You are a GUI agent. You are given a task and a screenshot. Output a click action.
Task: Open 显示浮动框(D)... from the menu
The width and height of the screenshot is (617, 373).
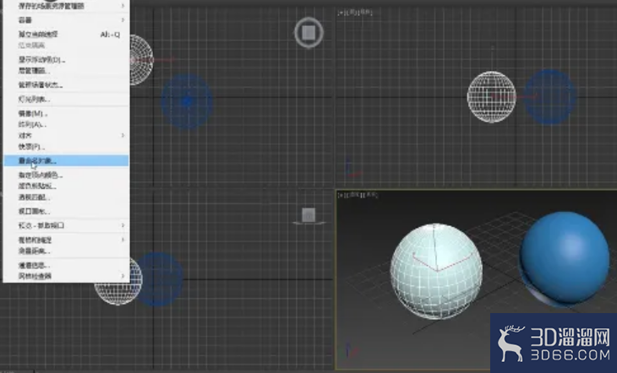66,60
